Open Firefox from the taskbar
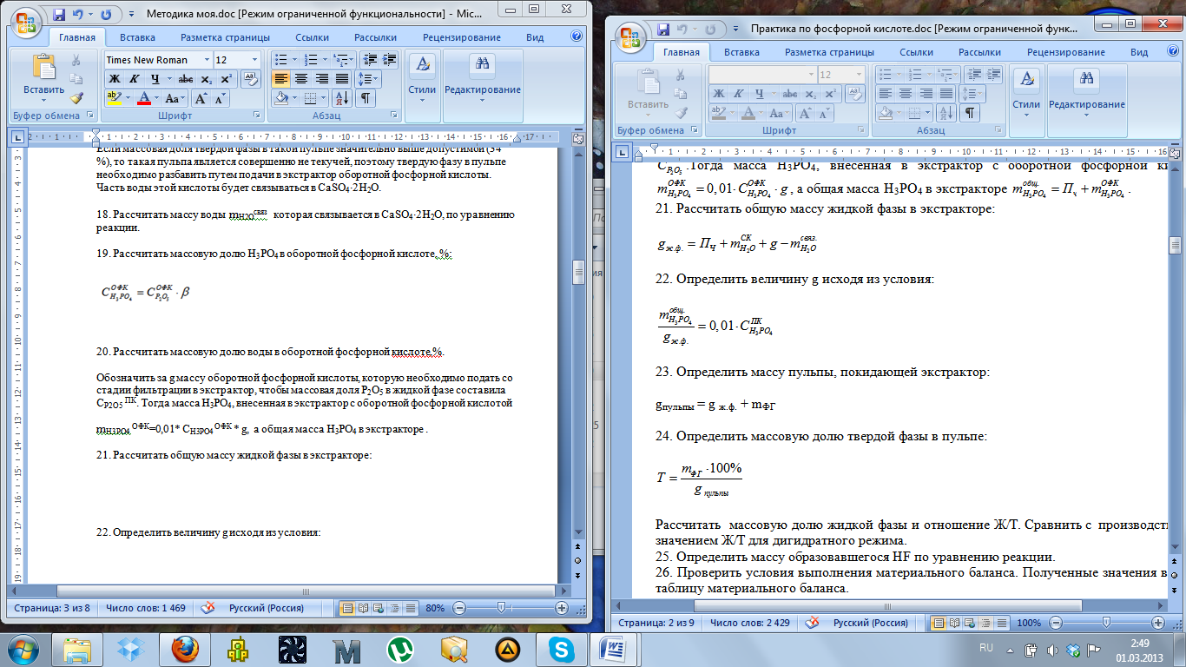Screen dimensions: 1186x667 click(x=185, y=650)
